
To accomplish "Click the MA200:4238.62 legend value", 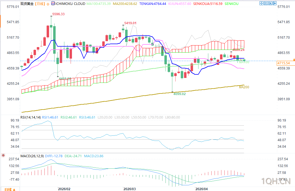I will pyautogui.click(x=125, y=4).
